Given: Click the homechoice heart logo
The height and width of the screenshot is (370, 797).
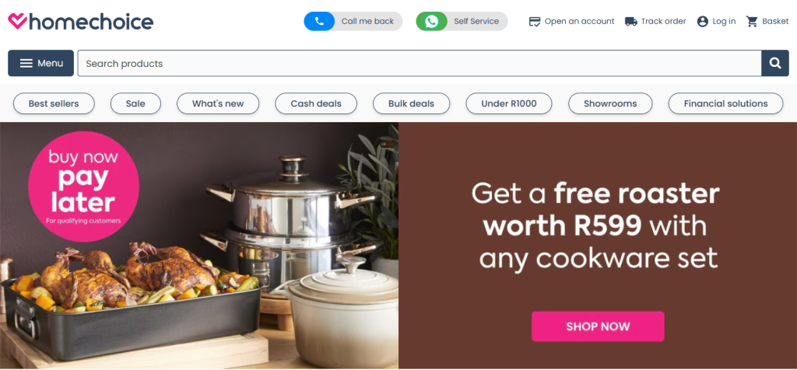Looking at the screenshot, I should coord(17,21).
